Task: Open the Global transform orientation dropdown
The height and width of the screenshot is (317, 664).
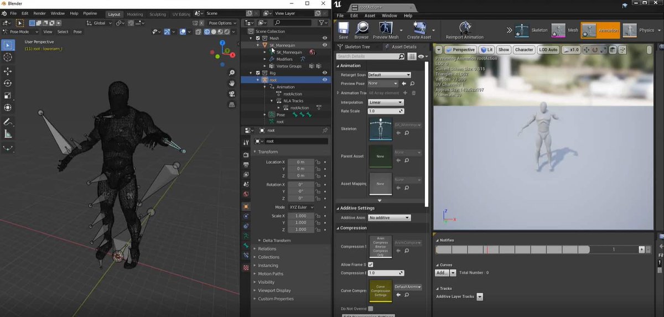Action: (100, 23)
